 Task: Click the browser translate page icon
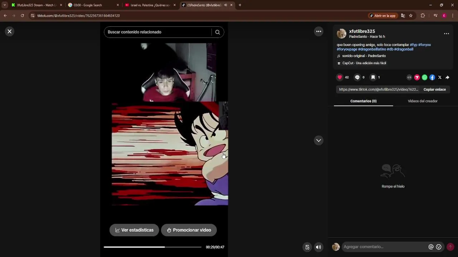point(403,16)
